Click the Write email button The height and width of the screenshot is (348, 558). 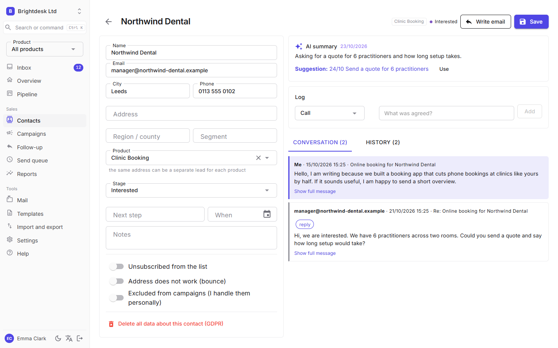tap(486, 22)
